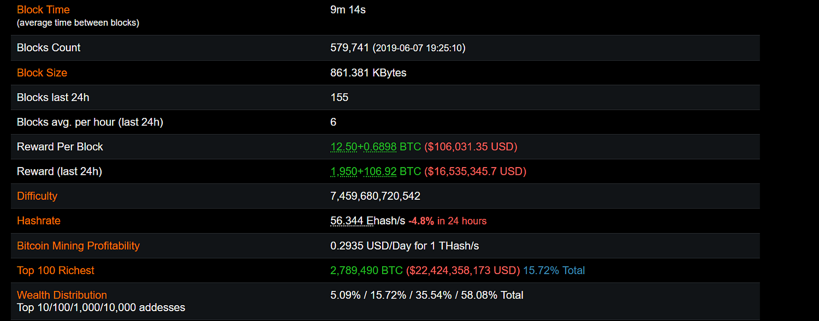Open the orange Block Time link
This screenshot has width=819, height=321.
[x=43, y=10]
